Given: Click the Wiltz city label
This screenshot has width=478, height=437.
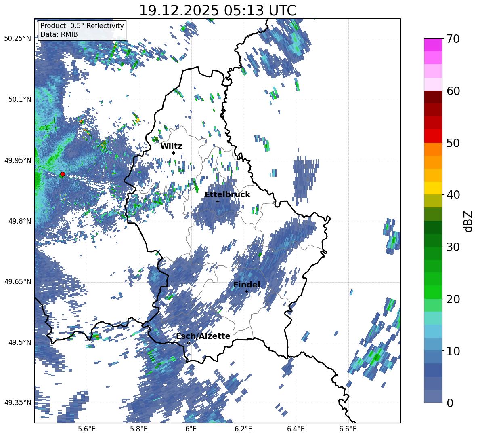Looking at the screenshot, I should click(171, 146).
